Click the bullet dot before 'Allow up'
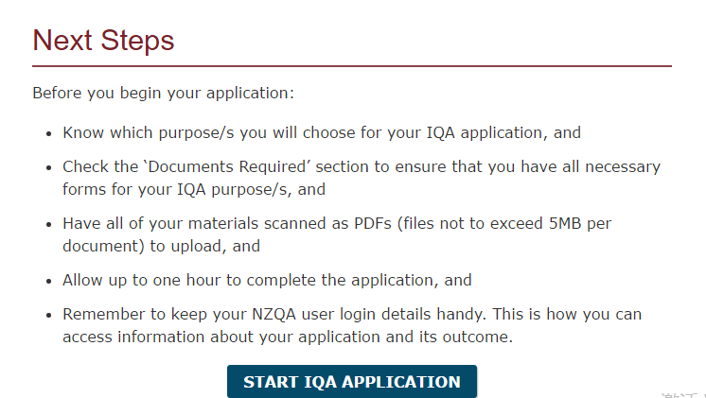 click(49, 281)
